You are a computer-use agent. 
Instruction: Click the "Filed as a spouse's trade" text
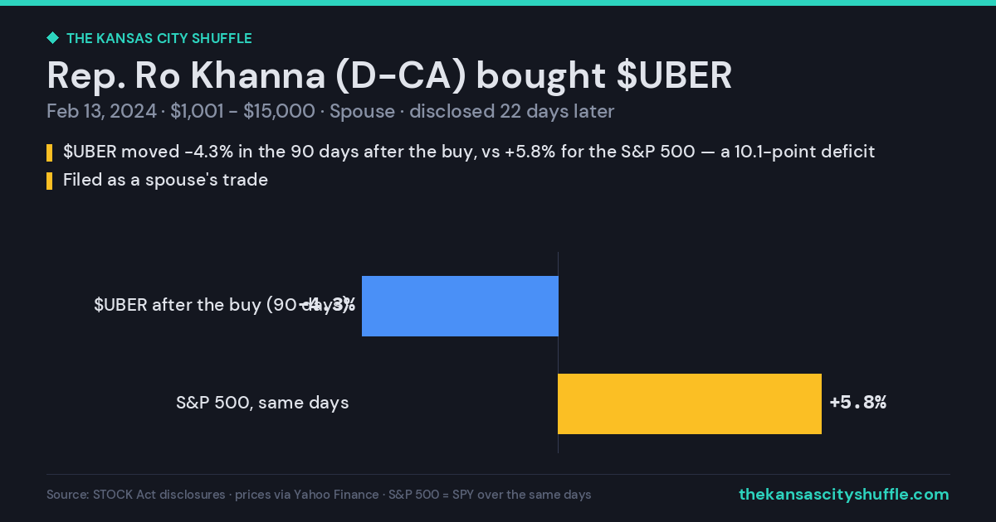tap(165, 180)
